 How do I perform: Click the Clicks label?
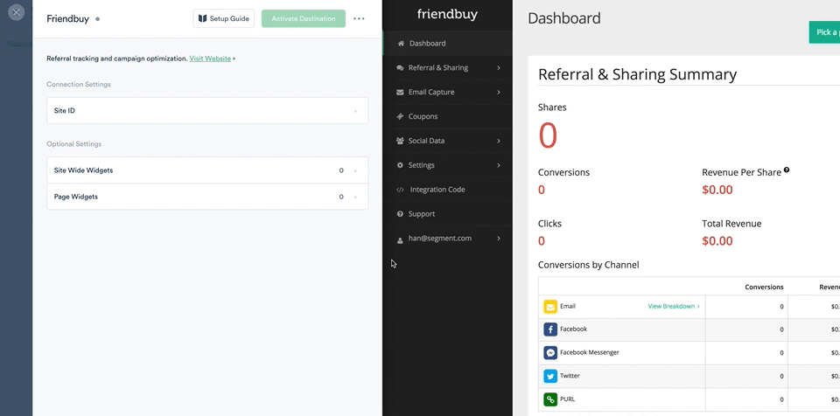point(549,223)
